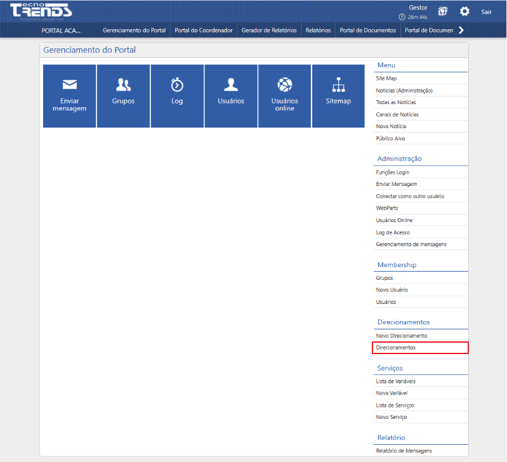Image resolution: width=507 pixels, height=462 pixels.
Task: Open the Gerador de Relatórios tab
Action: click(269, 30)
